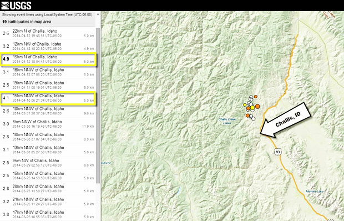This screenshot has height=221, width=344.
Task: Click the '19 earthquakes in map area' heading
Action: click(27, 22)
